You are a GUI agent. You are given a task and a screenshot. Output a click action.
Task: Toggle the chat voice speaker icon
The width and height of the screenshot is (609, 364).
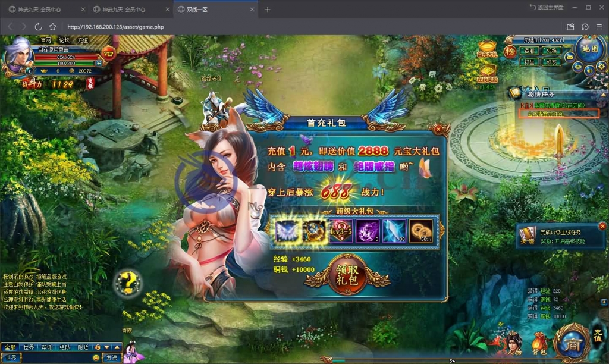98,347
